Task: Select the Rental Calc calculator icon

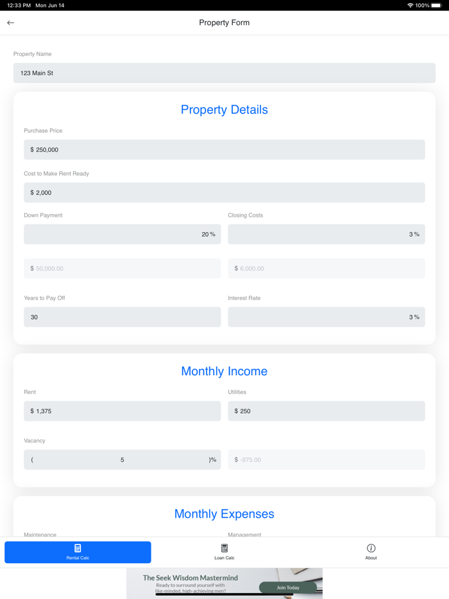Action: click(77, 548)
